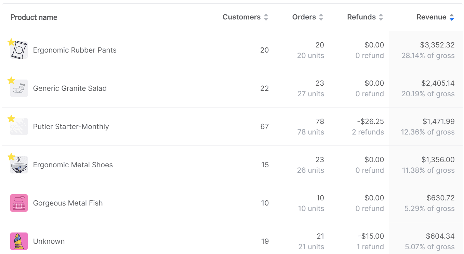Click the Putler Starter-Monthly product thumbnail
The height and width of the screenshot is (254, 464).
click(18, 126)
